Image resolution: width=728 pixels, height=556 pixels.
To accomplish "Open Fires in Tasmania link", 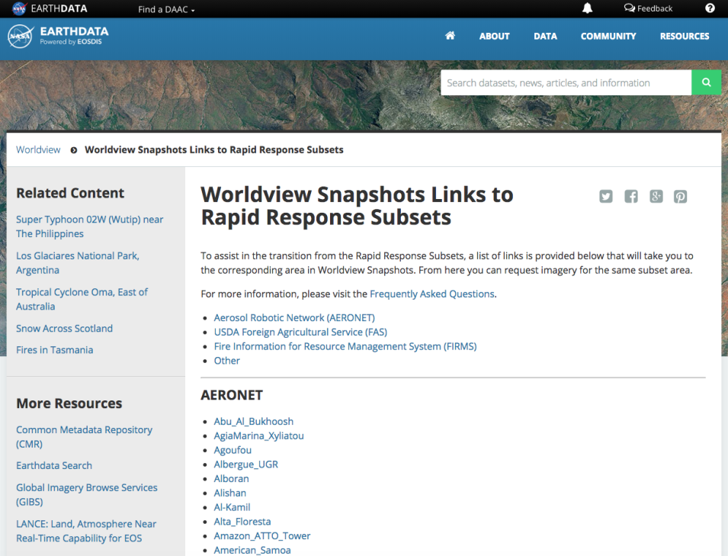I will coord(54,350).
